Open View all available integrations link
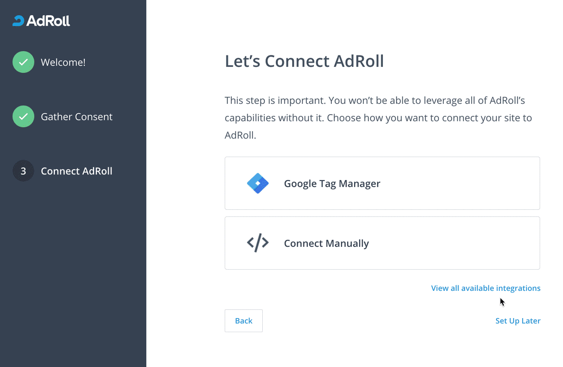The image size is (563, 367). [485, 288]
